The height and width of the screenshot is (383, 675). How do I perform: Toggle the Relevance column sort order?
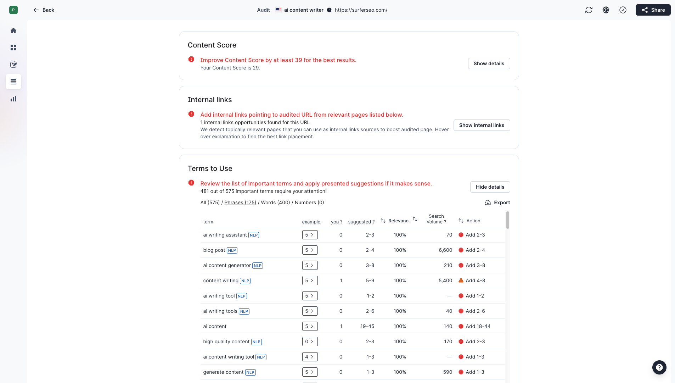click(383, 220)
